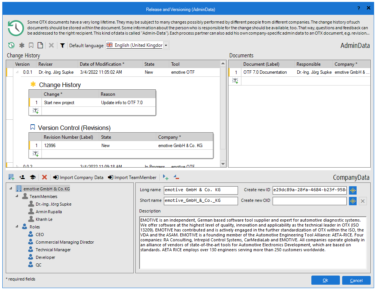Click the new document icon in the toolbar
This screenshot has height=290, width=376.
(x=40, y=45)
